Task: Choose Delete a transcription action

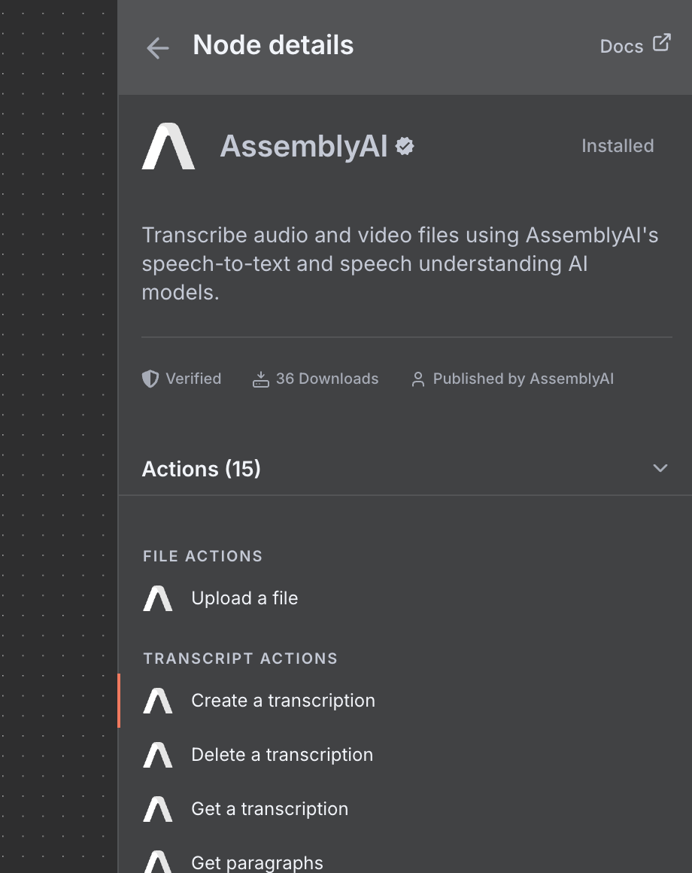Action: pos(282,755)
